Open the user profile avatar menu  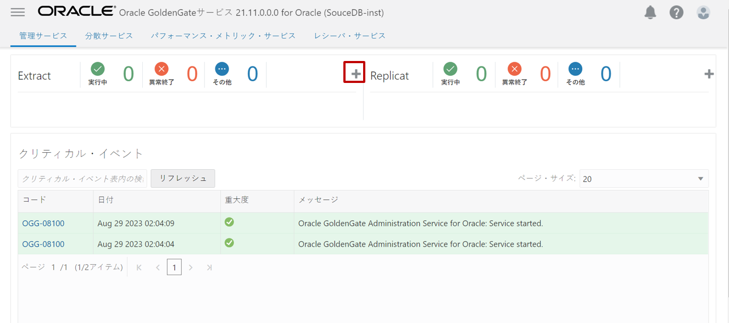[703, 12]
